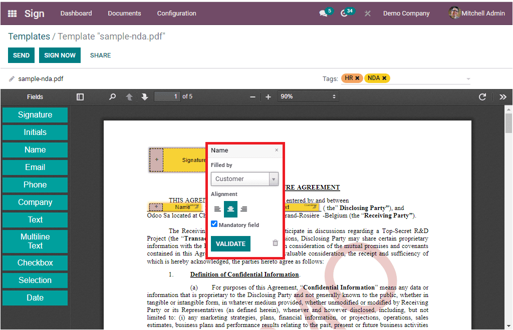The width and height of the screenshot is (513, 330).
Task: Select the Selection field type
Action: [35, 280]
